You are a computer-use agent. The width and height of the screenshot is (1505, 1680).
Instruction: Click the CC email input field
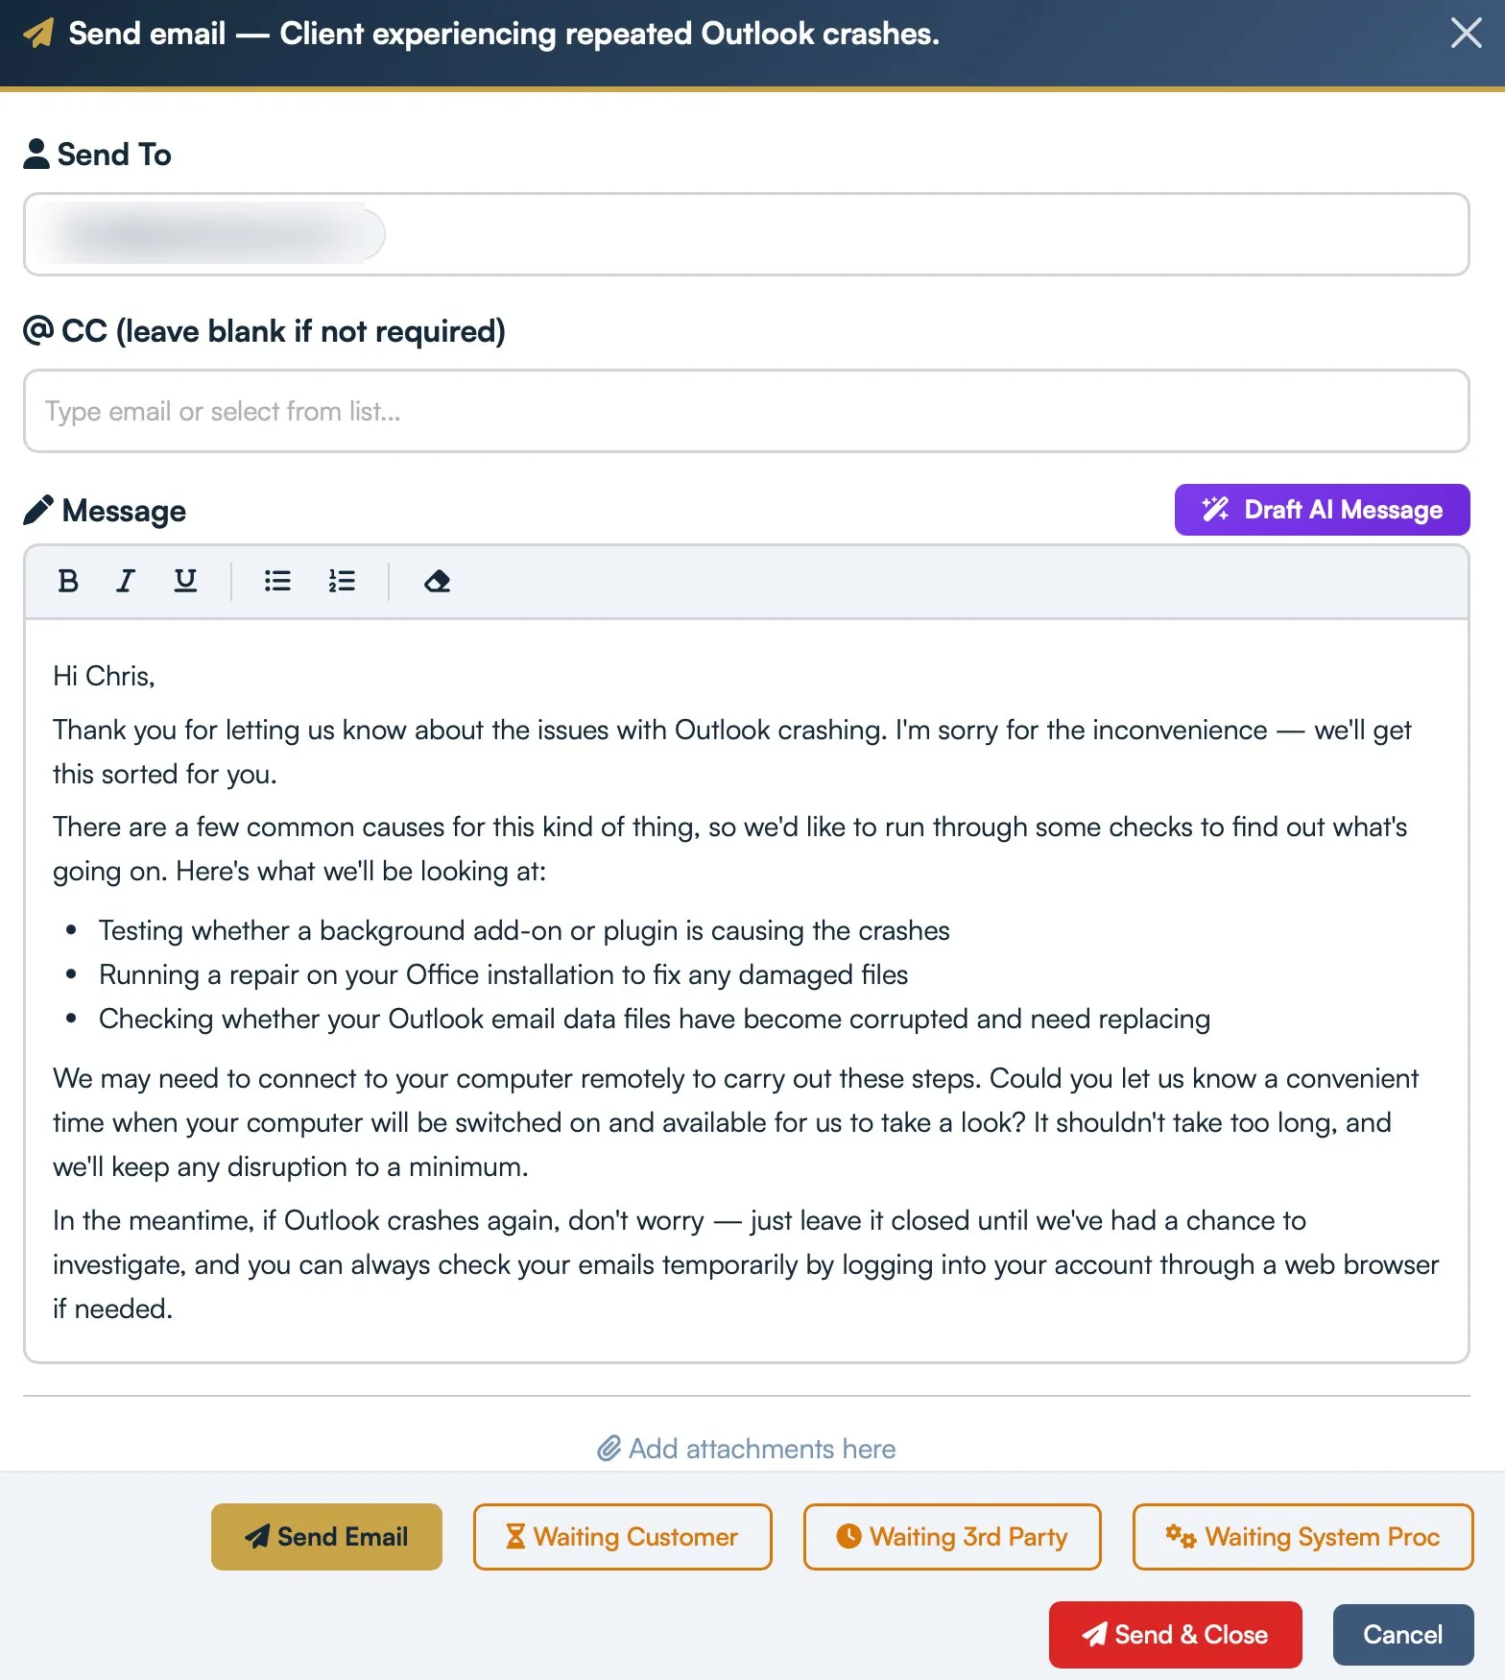click(x=747, y=411)
